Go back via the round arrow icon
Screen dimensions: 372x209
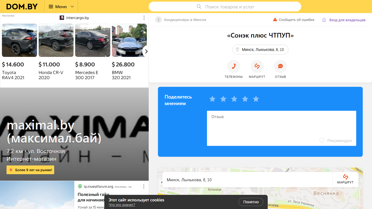[158, 20]
